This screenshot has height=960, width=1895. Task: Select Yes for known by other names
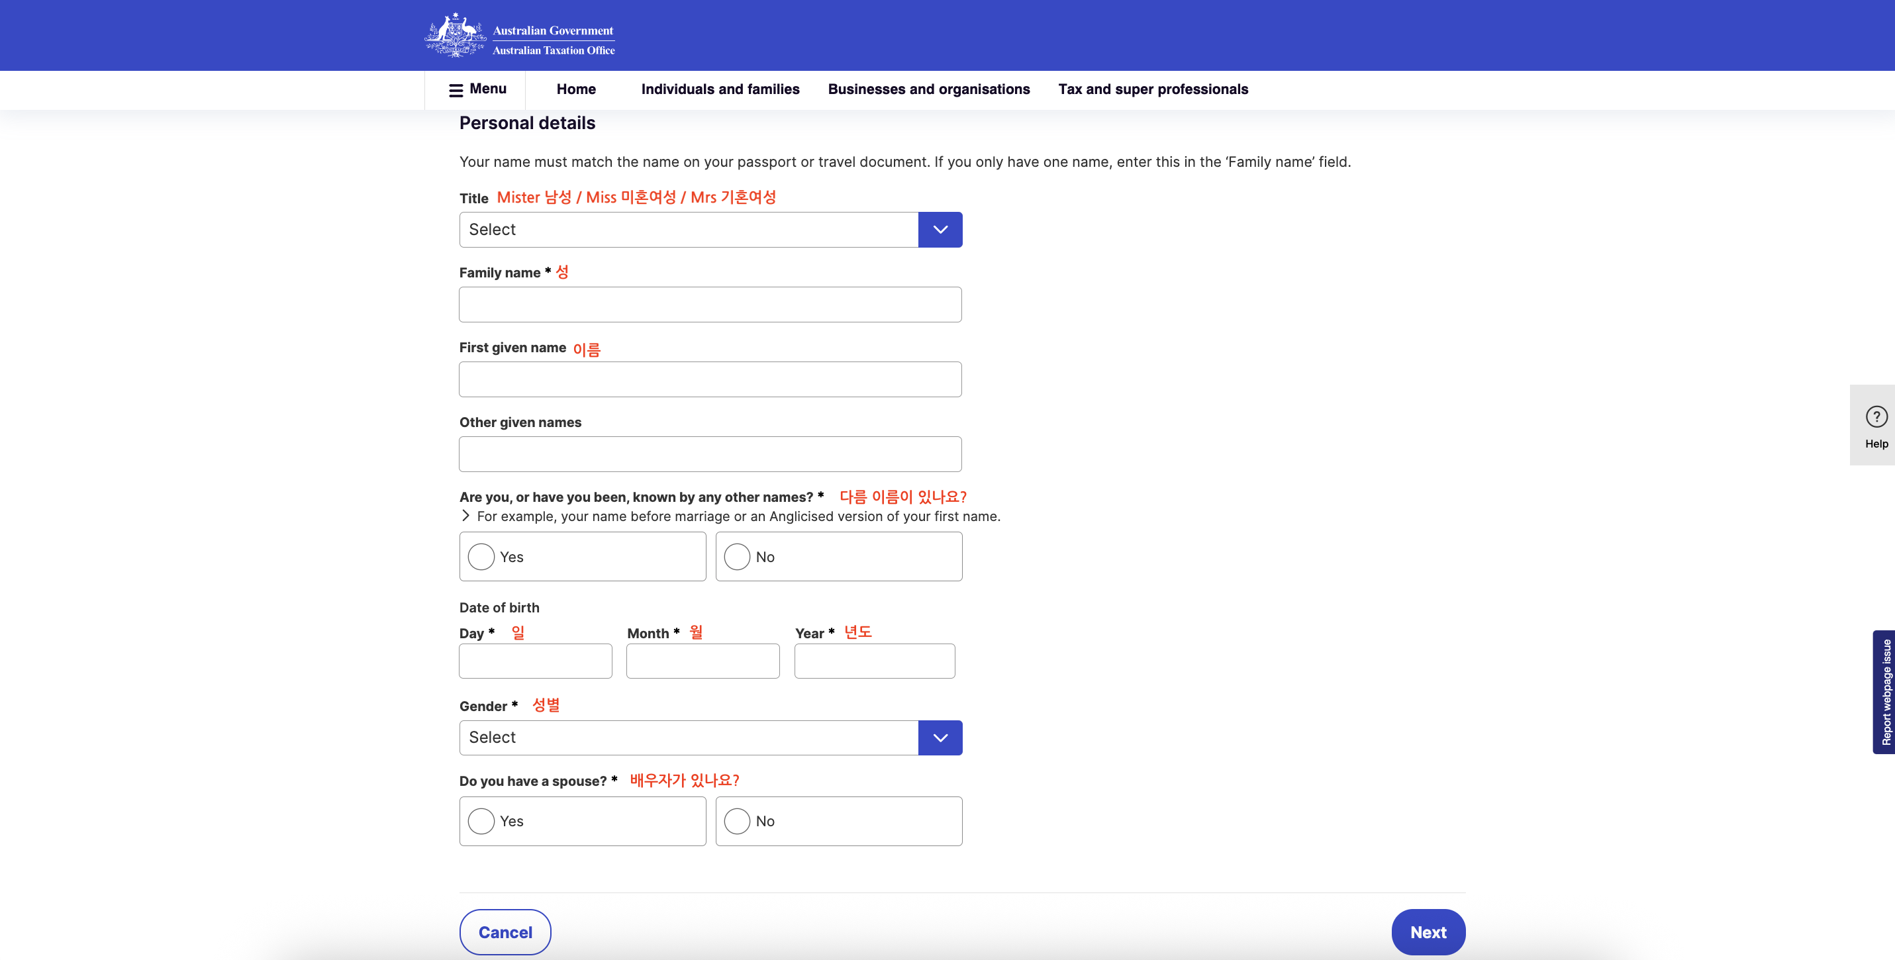(x=481, y=557)
